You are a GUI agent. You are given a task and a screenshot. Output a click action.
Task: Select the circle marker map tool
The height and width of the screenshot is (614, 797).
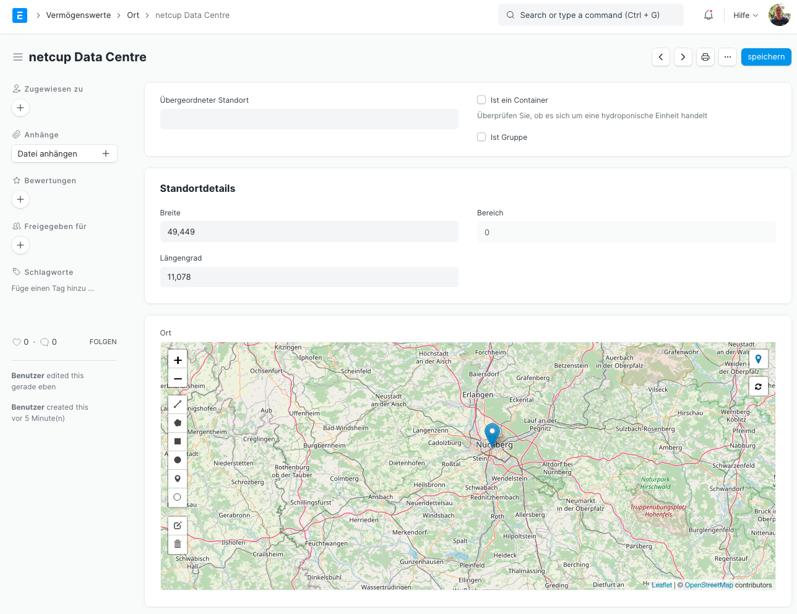(178, 497)
